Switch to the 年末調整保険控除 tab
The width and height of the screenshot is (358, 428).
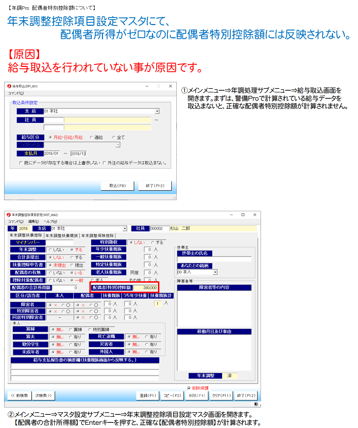(97, 236)
